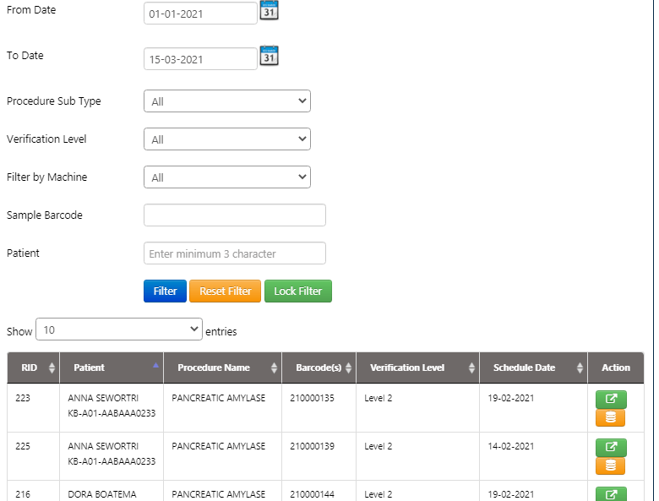Sort table by RID column arrows
This screenshot has height=501, width=659.
pyautogui.click(x=52, y=368)
